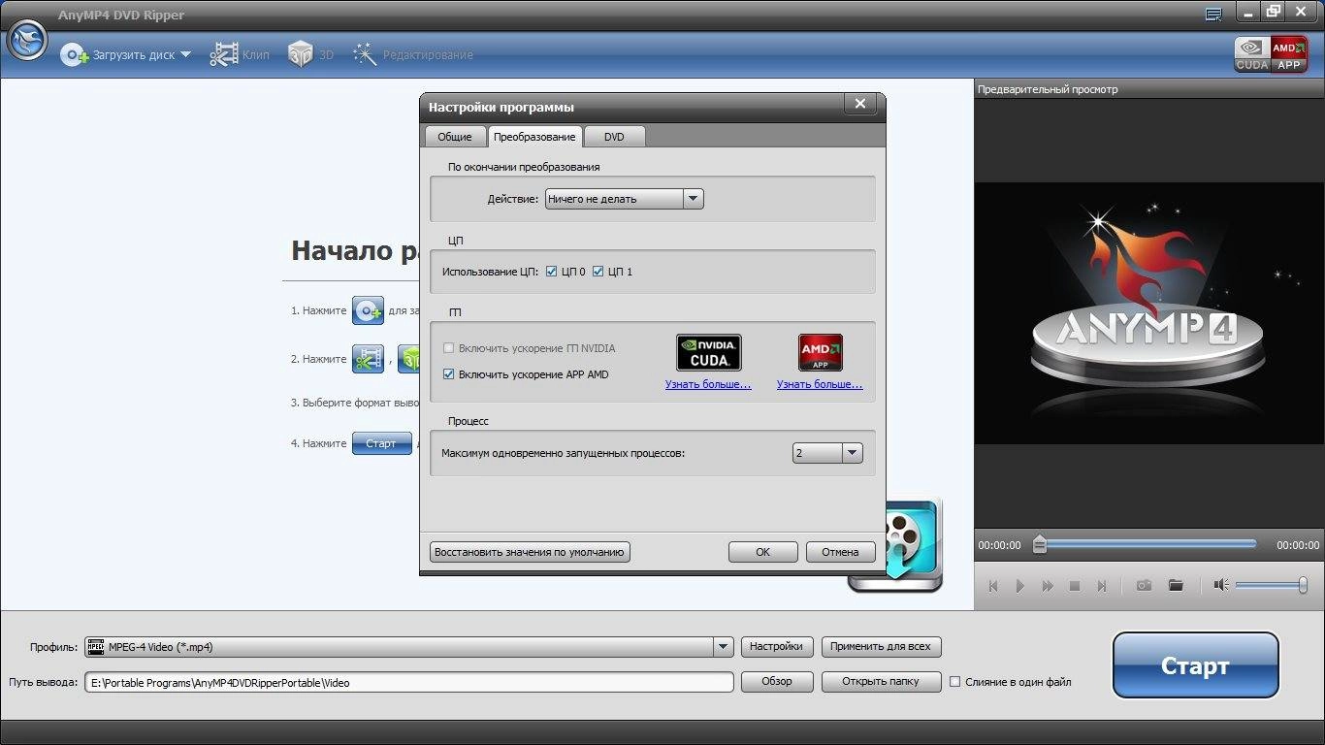Click the output path input field
The image size is (1325, 745).
coord(409,682)
